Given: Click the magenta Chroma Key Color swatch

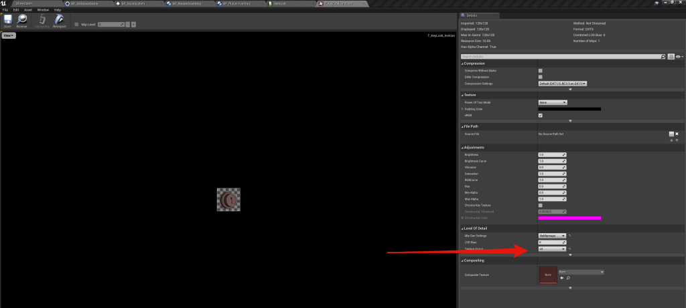Looking at the screenshot, I should click(x=569, y=218).
